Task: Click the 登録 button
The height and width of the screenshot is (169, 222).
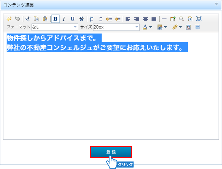Action: click(111, 152)
